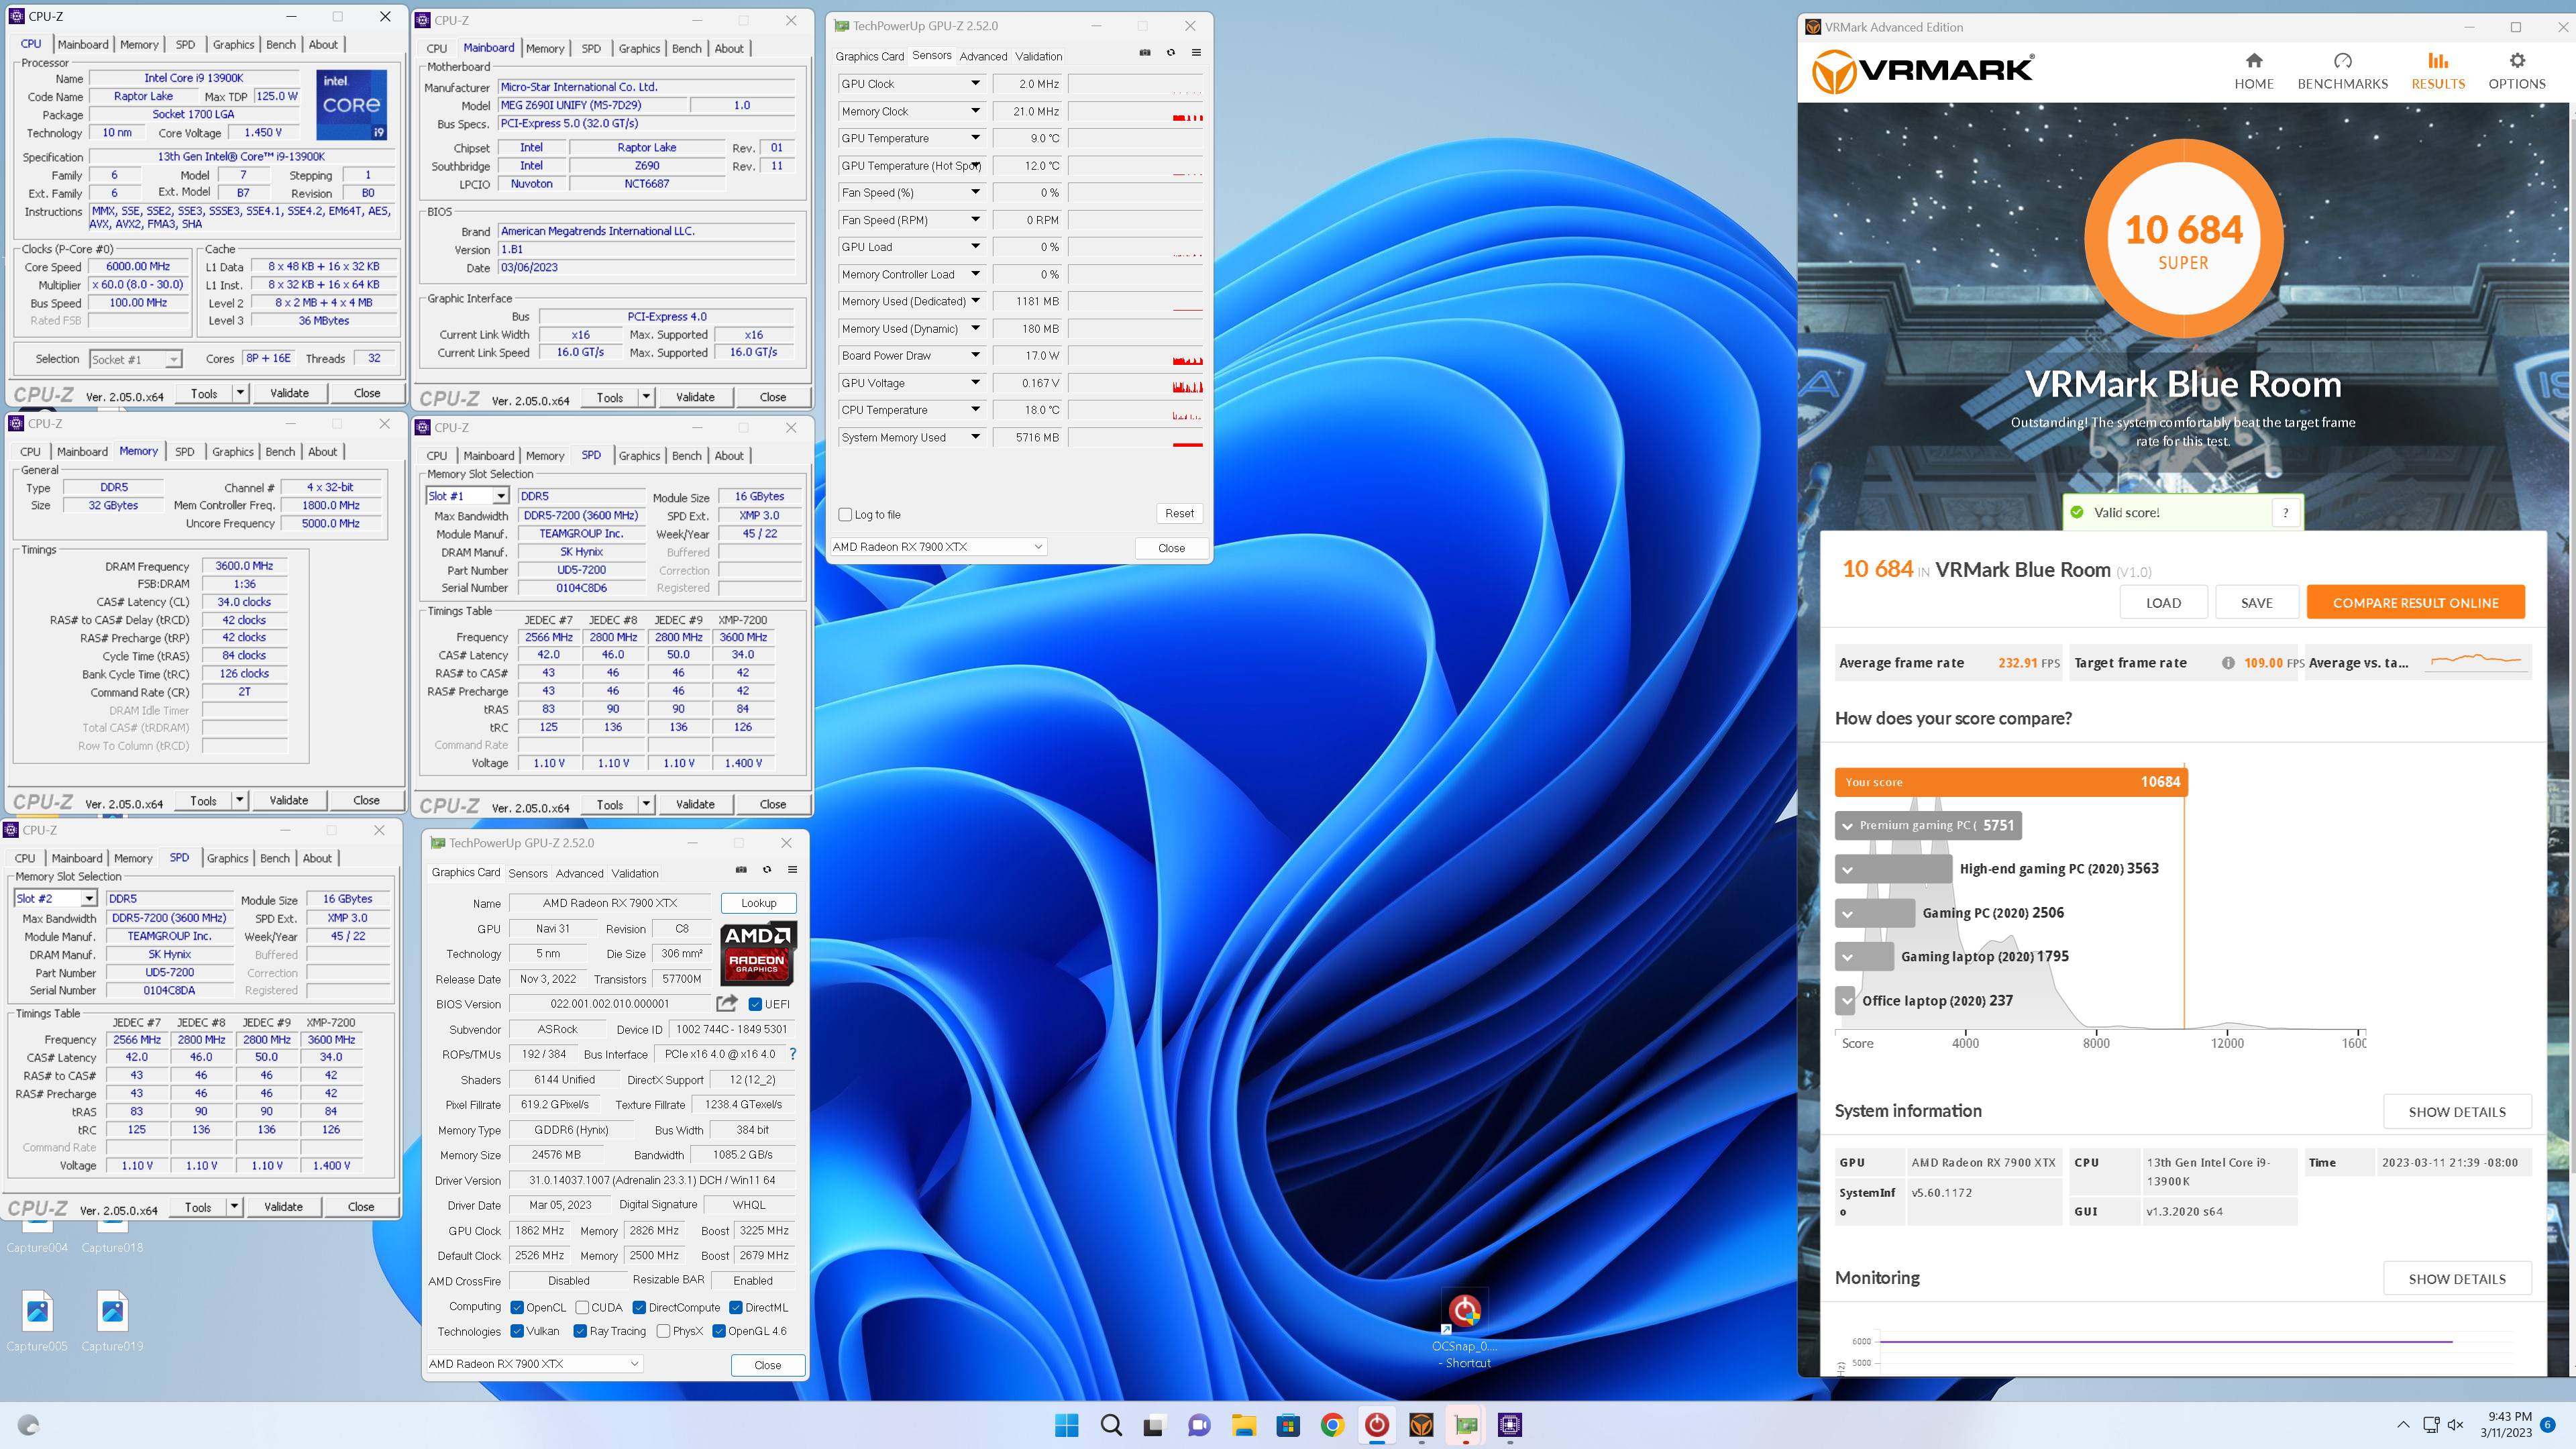Click Bus Interface question mark icon

[793, 1054]
